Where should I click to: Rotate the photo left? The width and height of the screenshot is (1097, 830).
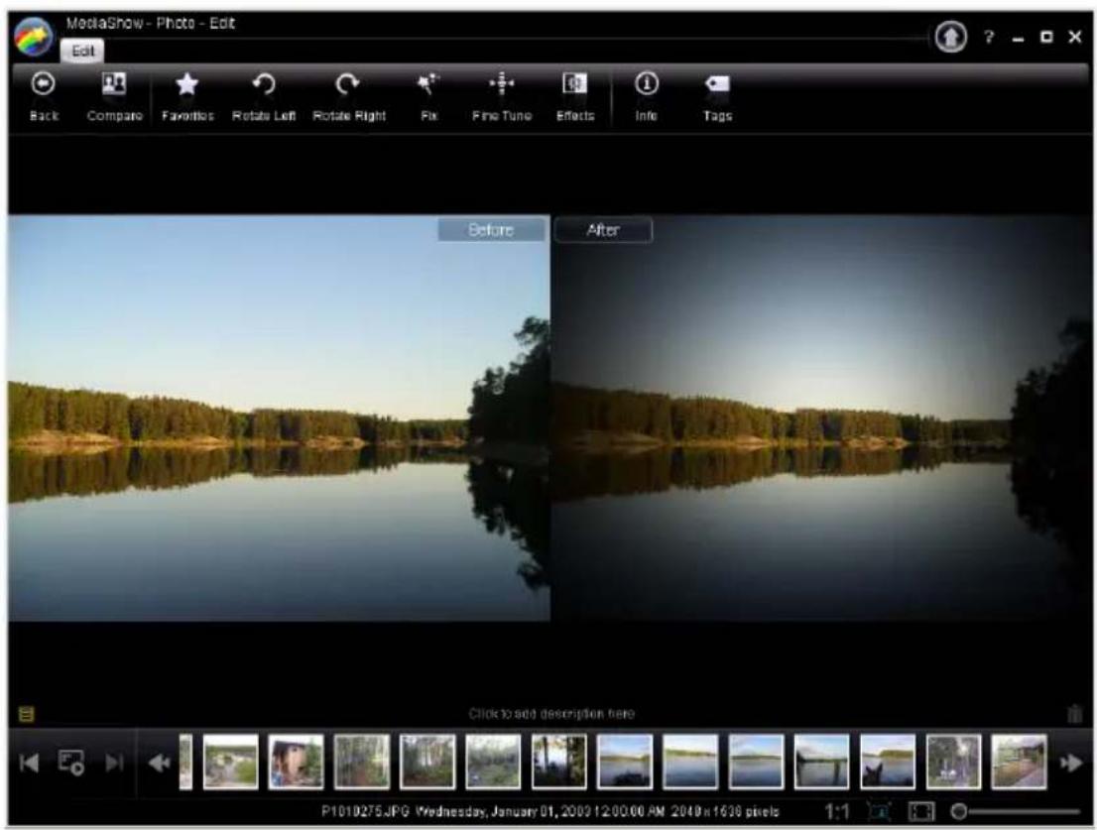(264, 96)
